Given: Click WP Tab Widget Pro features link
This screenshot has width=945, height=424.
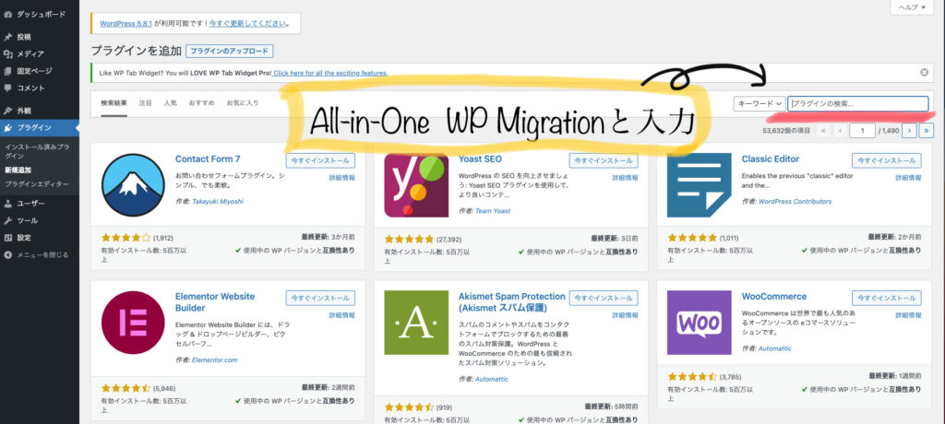Looking at the screenshot, I should (x=329, y=73).
